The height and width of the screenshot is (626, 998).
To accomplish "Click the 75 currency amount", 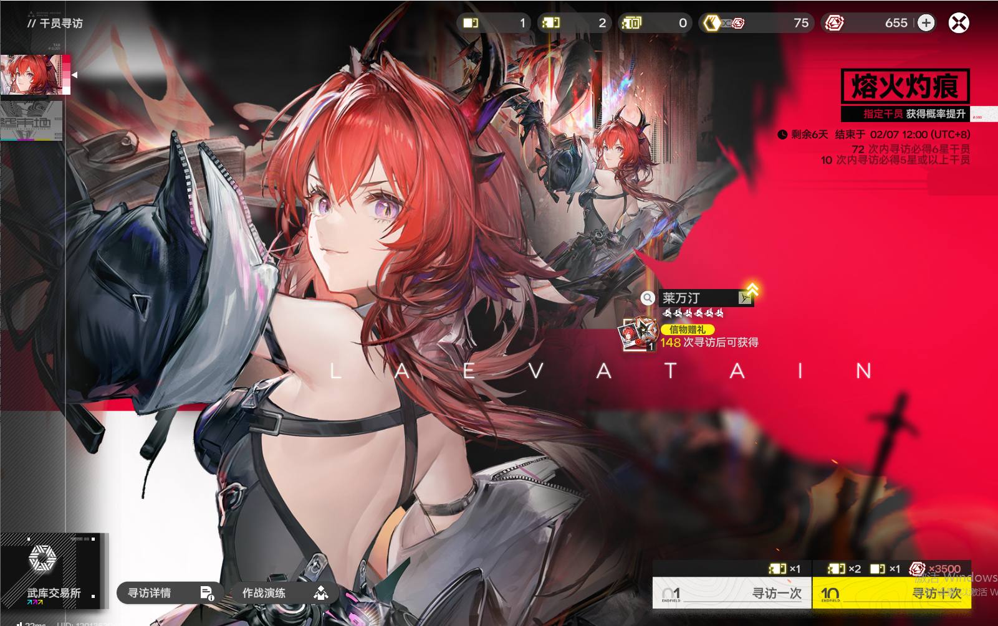I will 801,23.
